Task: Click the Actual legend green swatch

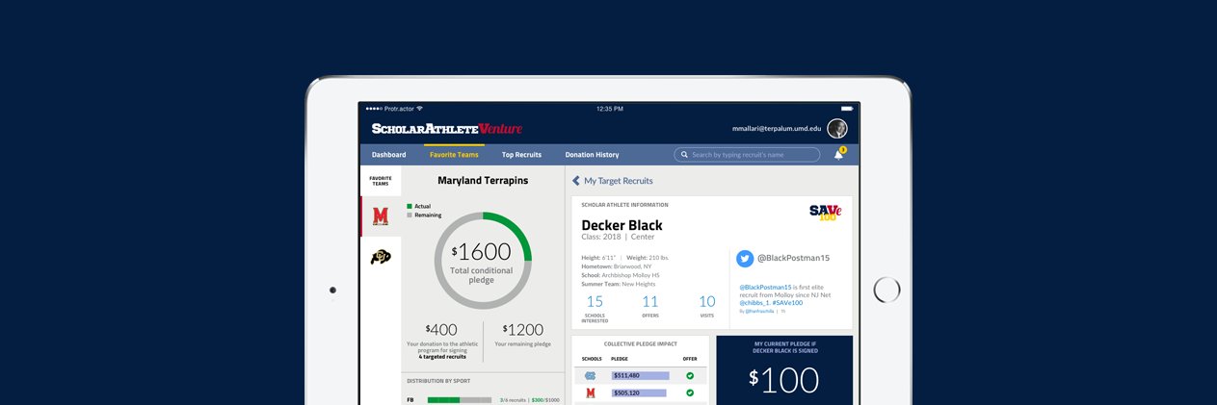Action: point(410,206)
